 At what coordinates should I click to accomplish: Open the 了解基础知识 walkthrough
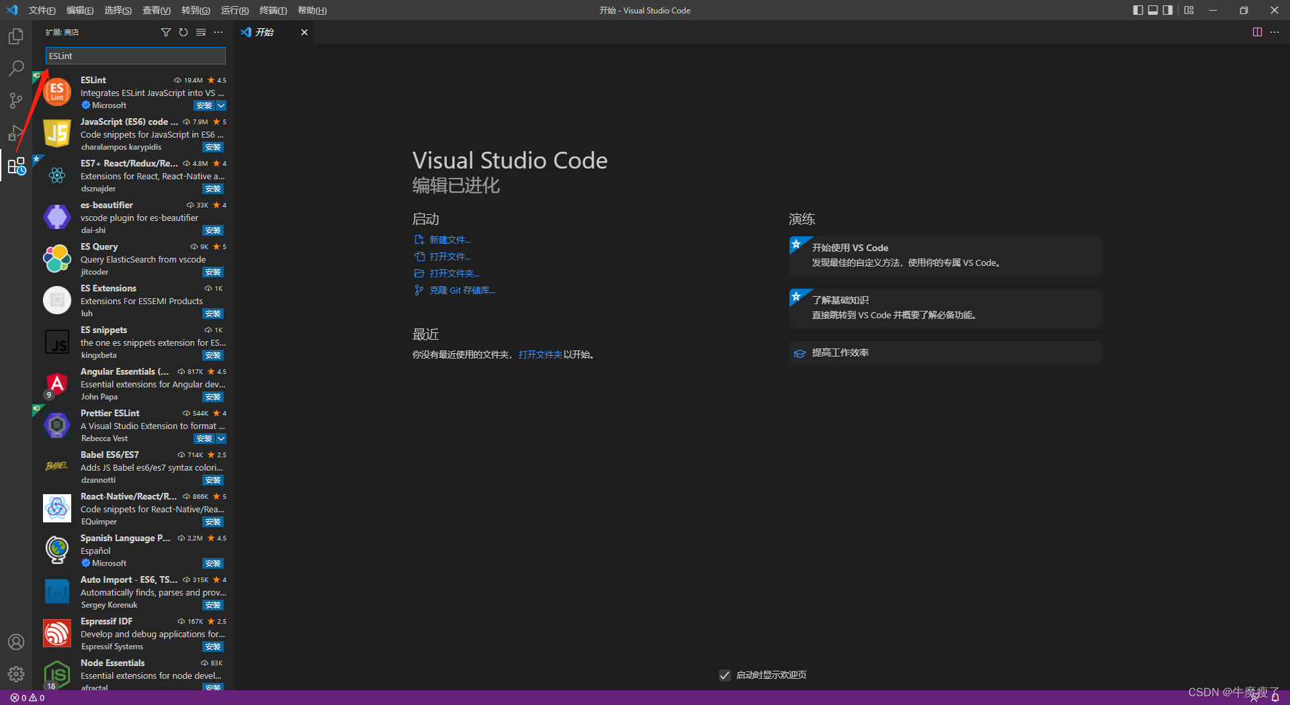[946, 308]
